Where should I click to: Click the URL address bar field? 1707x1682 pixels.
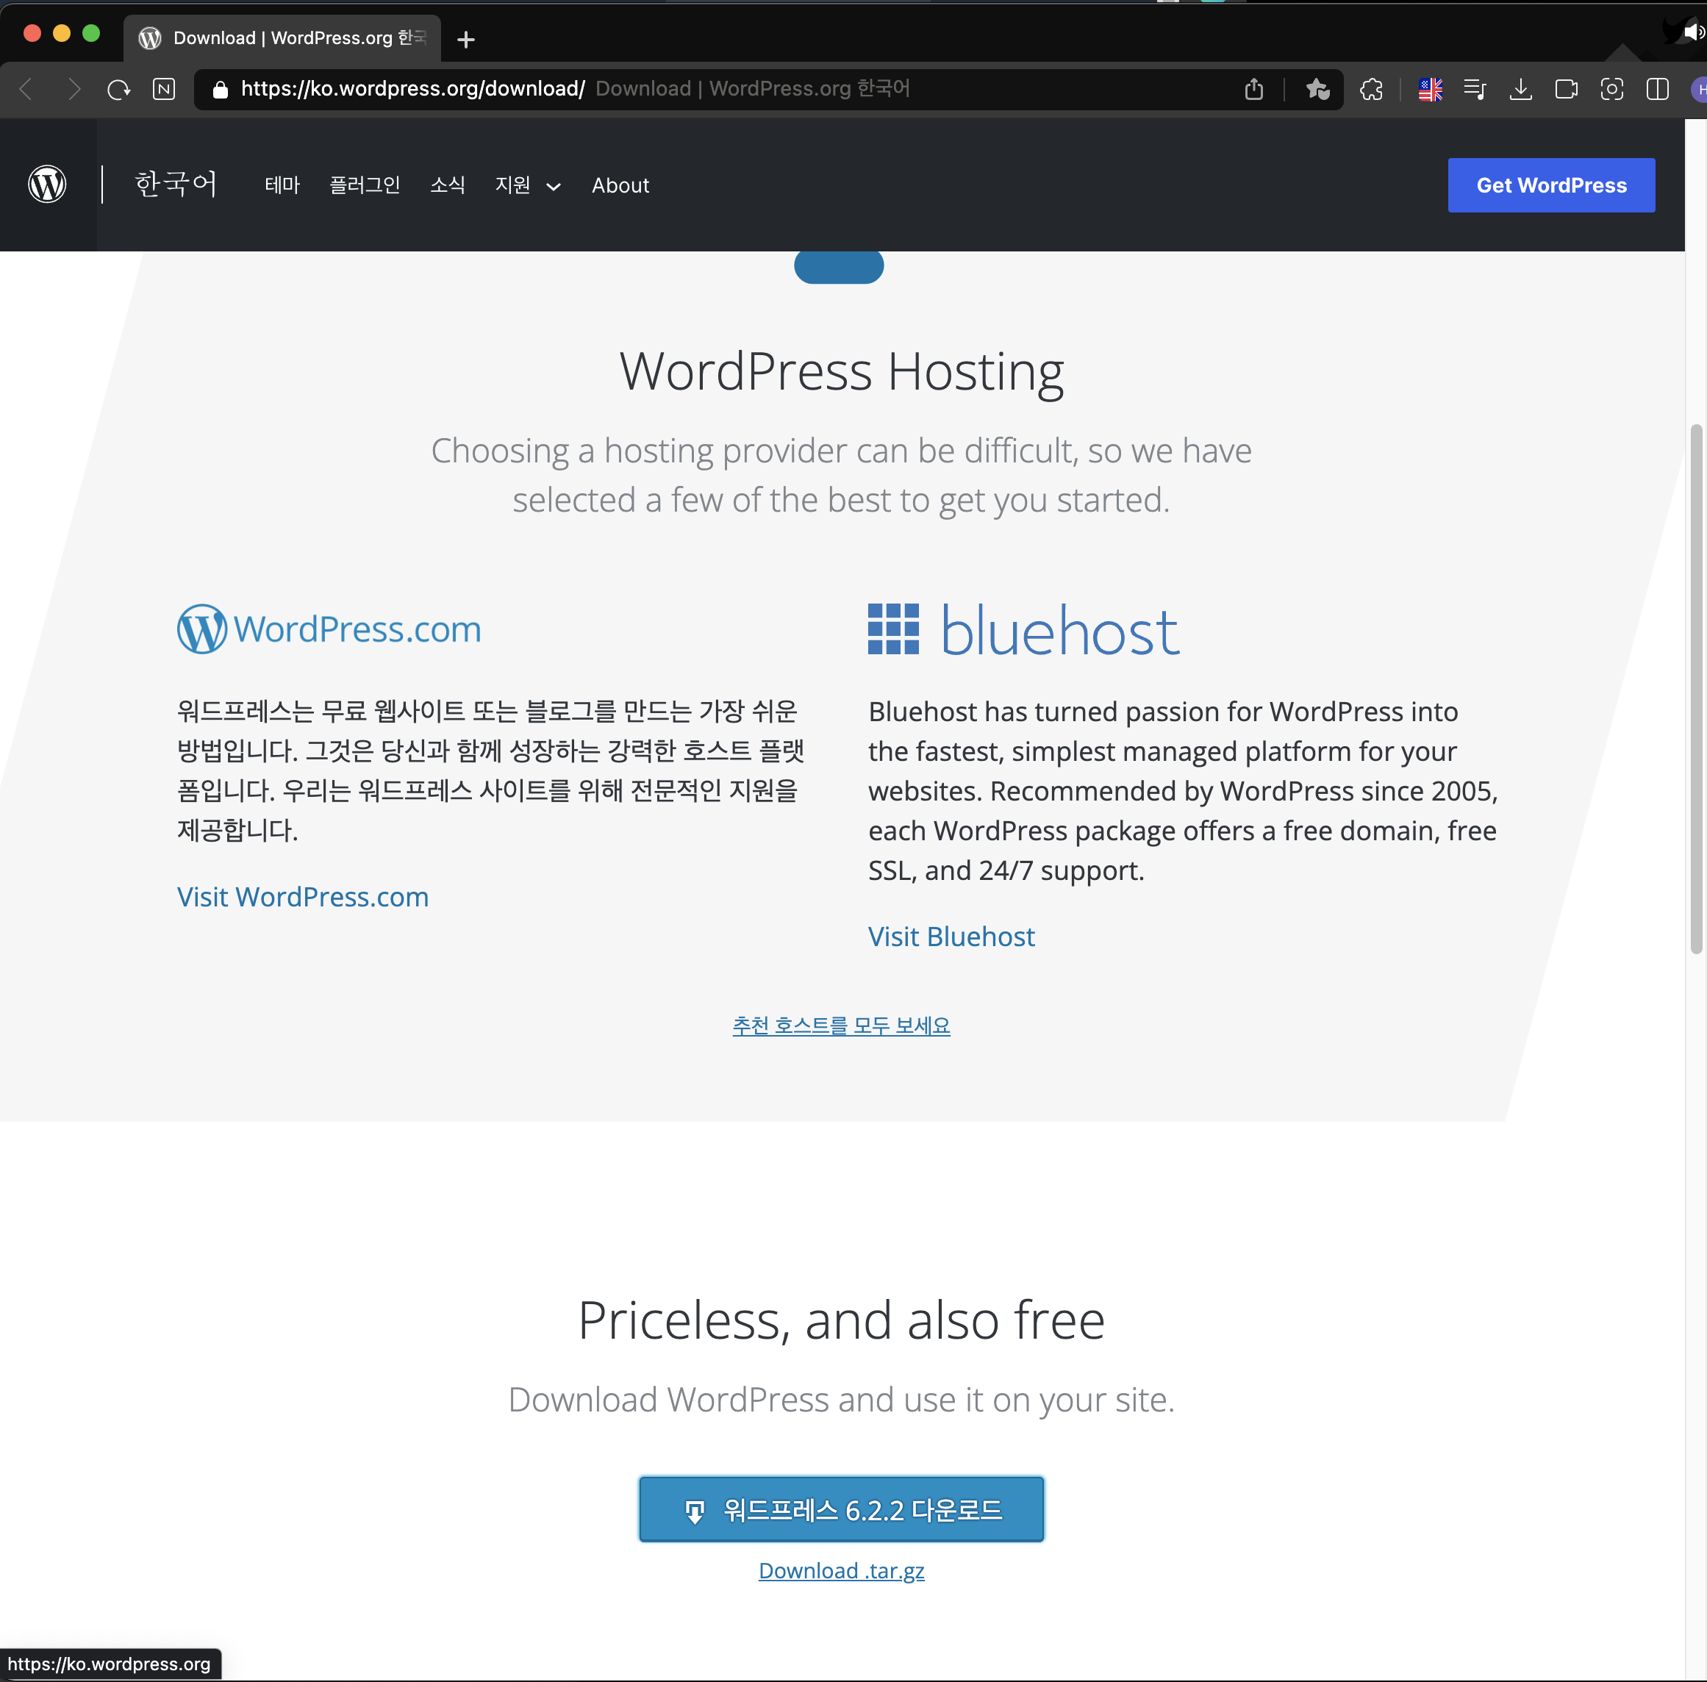click(706, 89)
